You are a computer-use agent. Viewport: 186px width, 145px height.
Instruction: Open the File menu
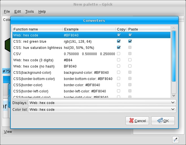pyautogui.click(x=7, y=12)
